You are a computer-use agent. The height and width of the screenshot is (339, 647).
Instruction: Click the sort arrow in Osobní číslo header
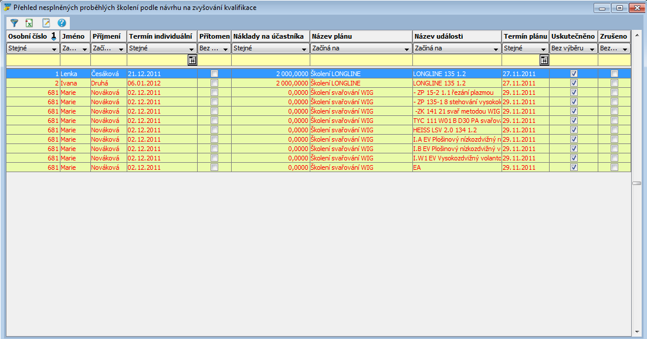click(53, 36)
